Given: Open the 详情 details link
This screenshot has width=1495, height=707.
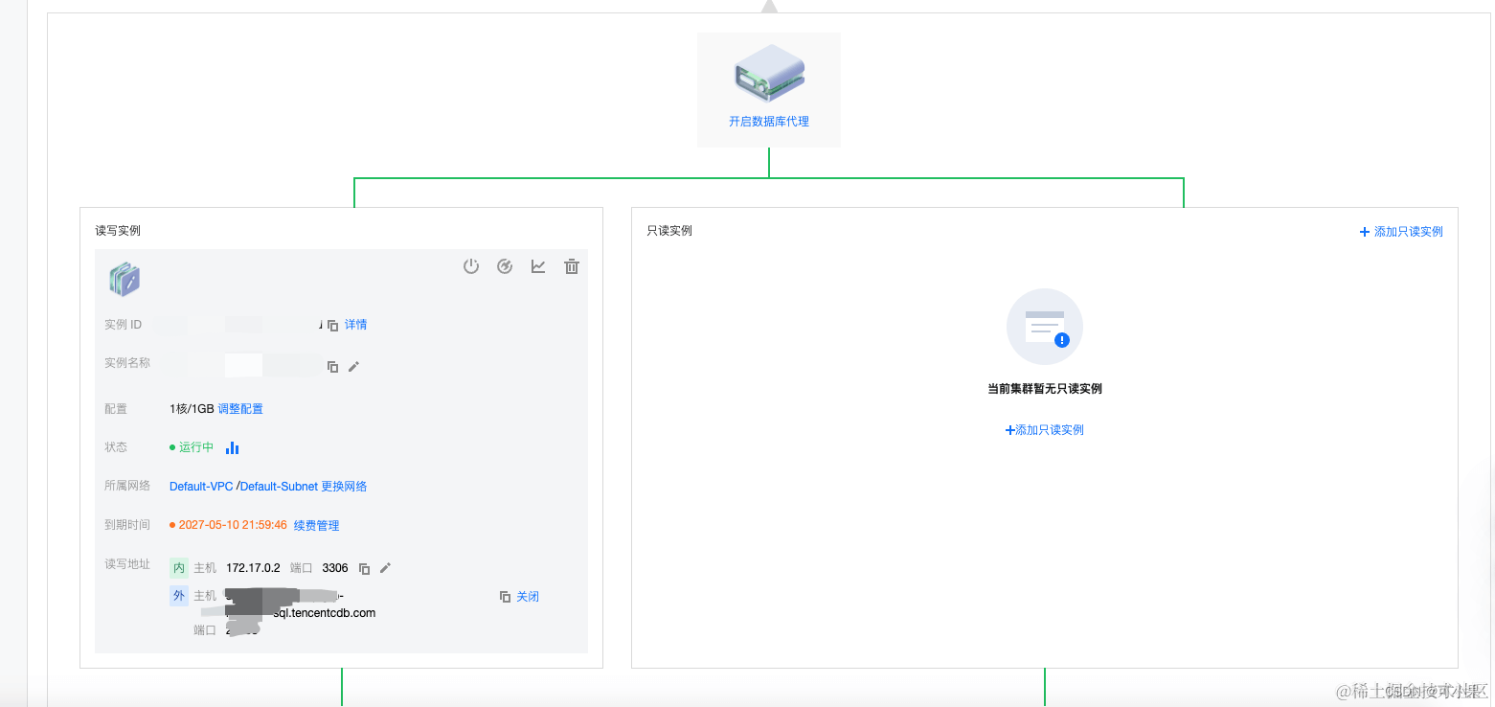Looking at the screenshot, I should click(x=355, y=325).
